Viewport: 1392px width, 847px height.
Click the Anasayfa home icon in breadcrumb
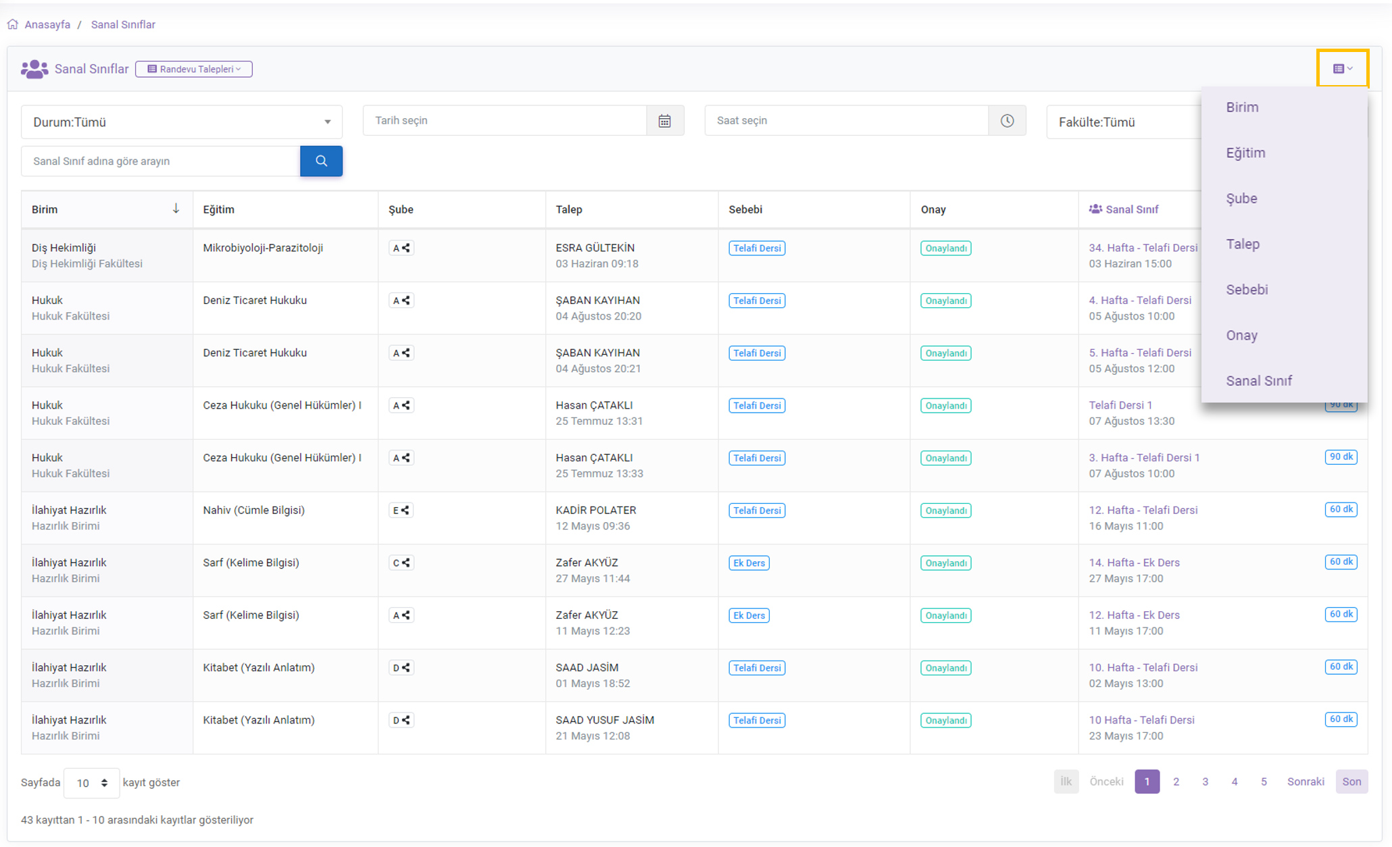13,24
